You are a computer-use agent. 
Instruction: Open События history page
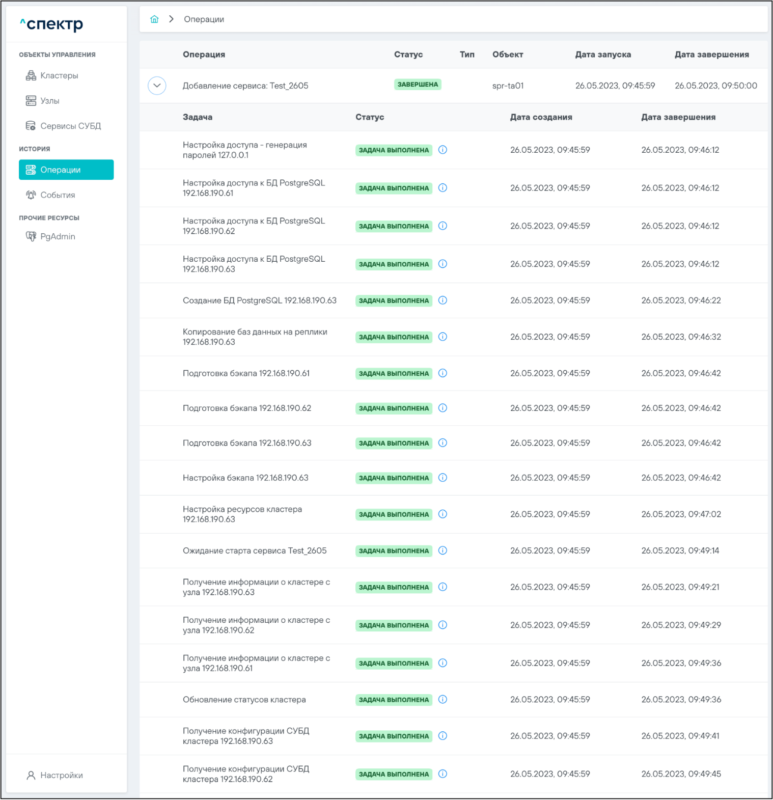[58, 195]
